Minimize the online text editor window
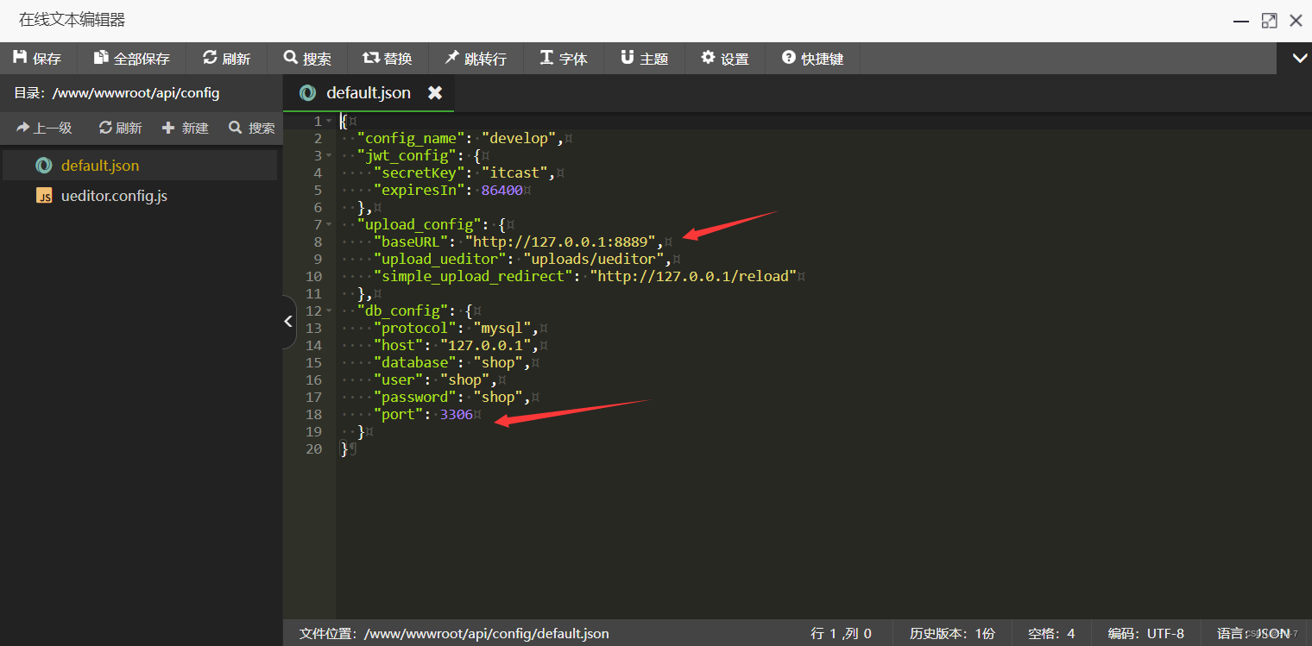The image size is (1312, 646). [x=1240, y=20]
